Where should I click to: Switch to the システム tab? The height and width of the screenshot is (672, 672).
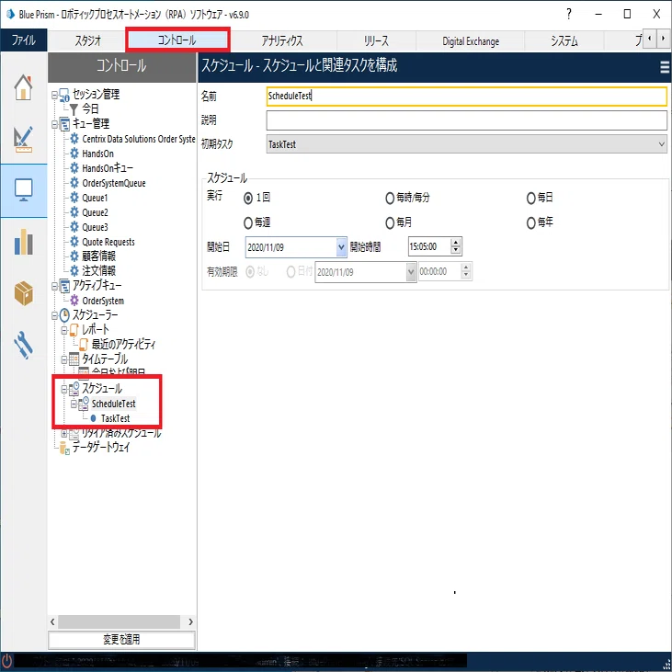click(x=564, y=40)
